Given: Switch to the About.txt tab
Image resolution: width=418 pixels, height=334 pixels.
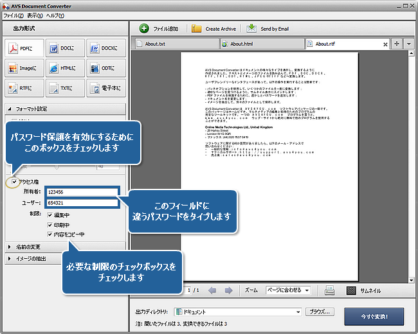Looking at the screenshot, I should [x=177, y=44].
